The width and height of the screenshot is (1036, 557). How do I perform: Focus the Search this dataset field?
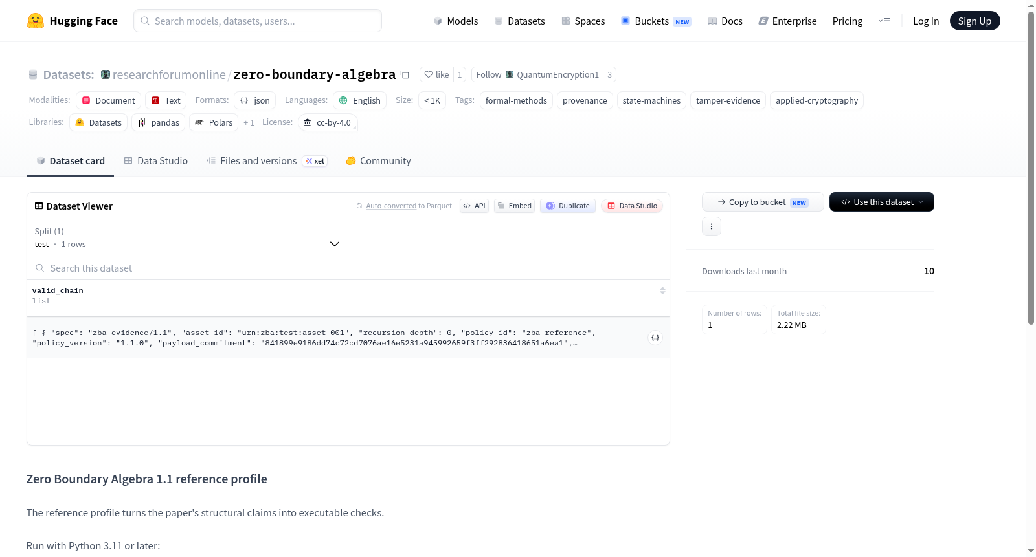point(348,268)
